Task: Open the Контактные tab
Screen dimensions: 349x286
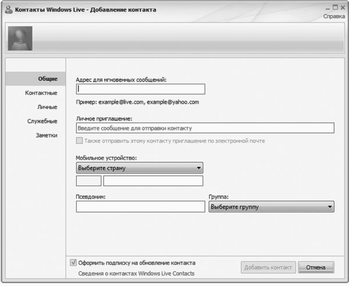Action: coord(41,93)
